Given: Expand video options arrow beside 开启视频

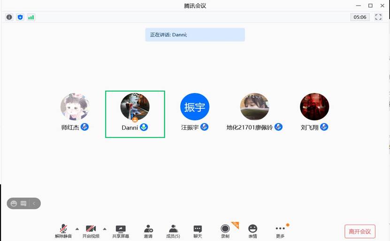Looking at the screenshot, I should click(104, 229).
